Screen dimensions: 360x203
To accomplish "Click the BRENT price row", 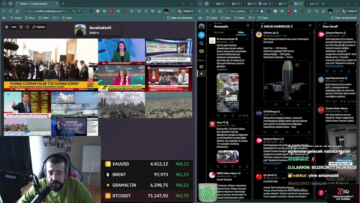I will point(147,175).
